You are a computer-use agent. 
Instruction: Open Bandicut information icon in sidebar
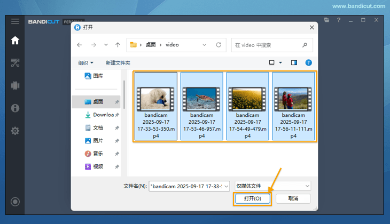click(15, 108)
